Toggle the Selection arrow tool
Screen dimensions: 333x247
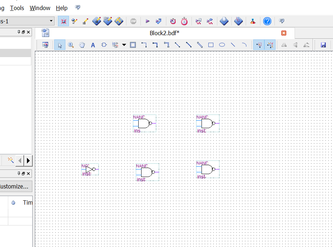[x=60, y=45]
